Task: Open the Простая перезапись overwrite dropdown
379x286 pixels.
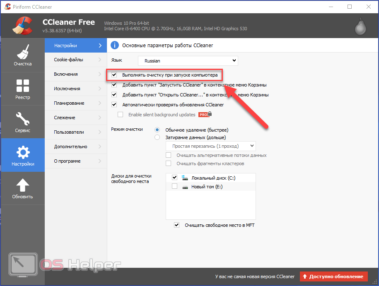Action: (210, 146)
